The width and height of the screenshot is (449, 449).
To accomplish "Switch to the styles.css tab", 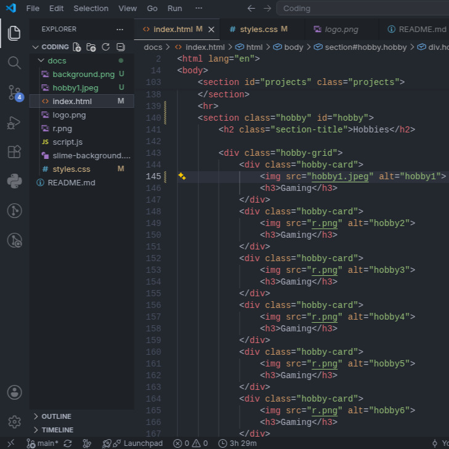I will pyautogui.click(x=258, y=29).
